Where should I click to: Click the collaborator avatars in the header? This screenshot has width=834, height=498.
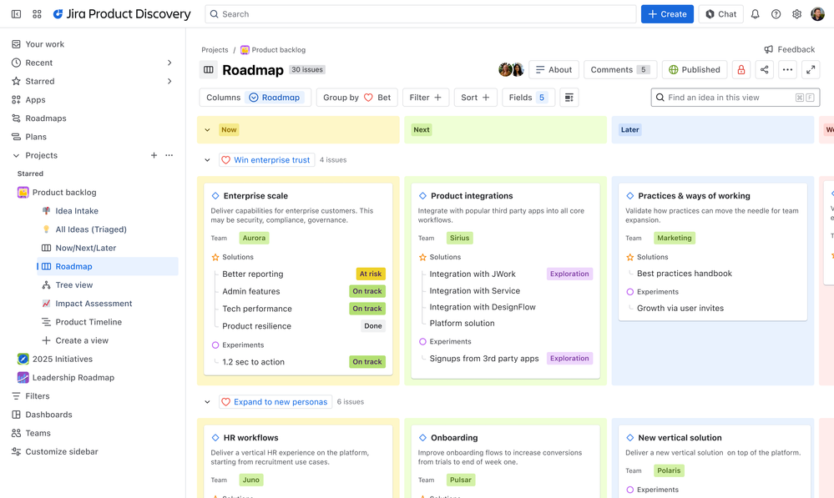click(x=511, y=69)
